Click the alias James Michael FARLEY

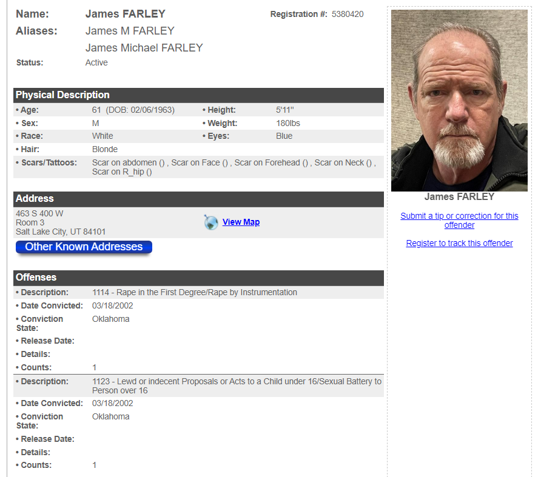coord(144,48)
